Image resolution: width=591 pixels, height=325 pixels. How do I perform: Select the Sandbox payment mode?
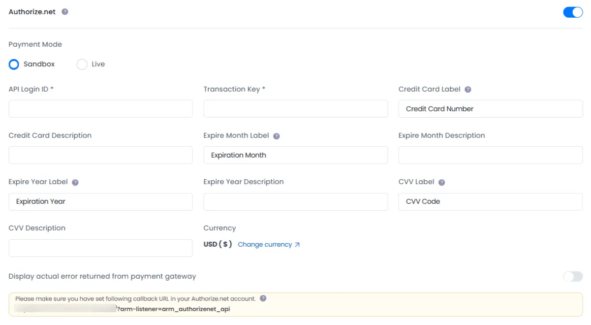14,64
